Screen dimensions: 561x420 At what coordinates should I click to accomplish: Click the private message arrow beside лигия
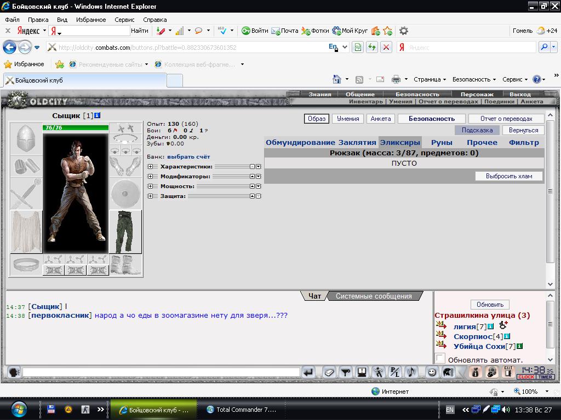[x=441, y=325]
